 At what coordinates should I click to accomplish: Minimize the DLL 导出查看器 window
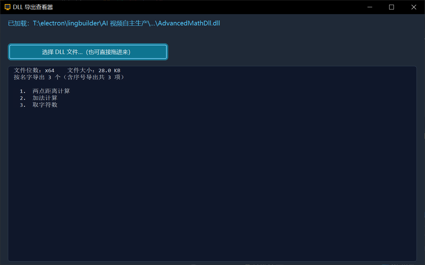[x=370, y=7]
